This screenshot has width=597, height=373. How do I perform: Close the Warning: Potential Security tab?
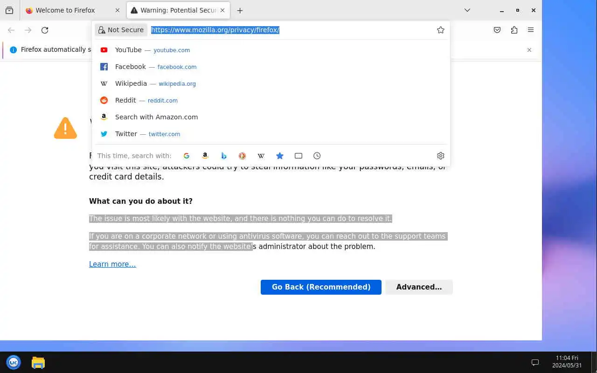pyautogui.click(x=222, y=10)
